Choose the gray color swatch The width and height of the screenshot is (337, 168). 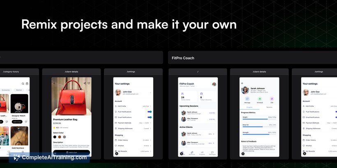(x=65, y=137)
